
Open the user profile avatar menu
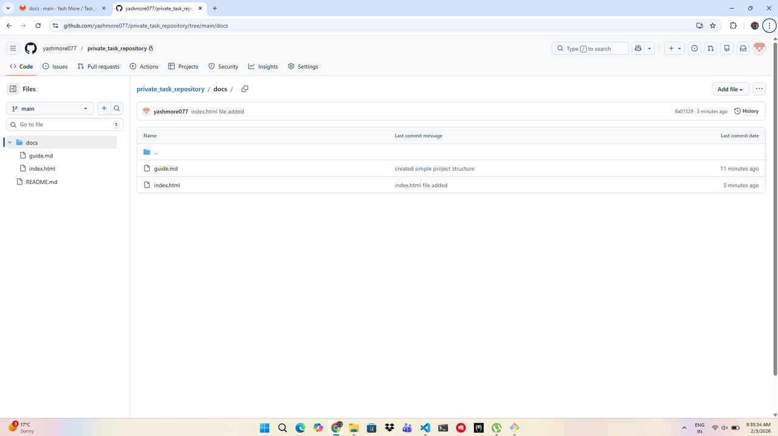759,49
